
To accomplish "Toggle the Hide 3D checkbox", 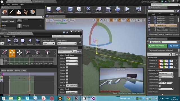I will click(67, 82).
